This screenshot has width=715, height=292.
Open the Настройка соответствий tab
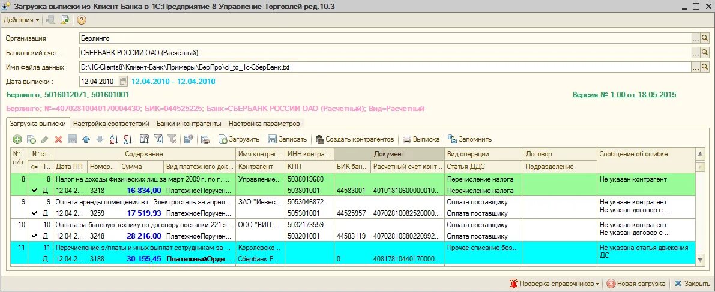pyautogui.click(x=111, y=124)
